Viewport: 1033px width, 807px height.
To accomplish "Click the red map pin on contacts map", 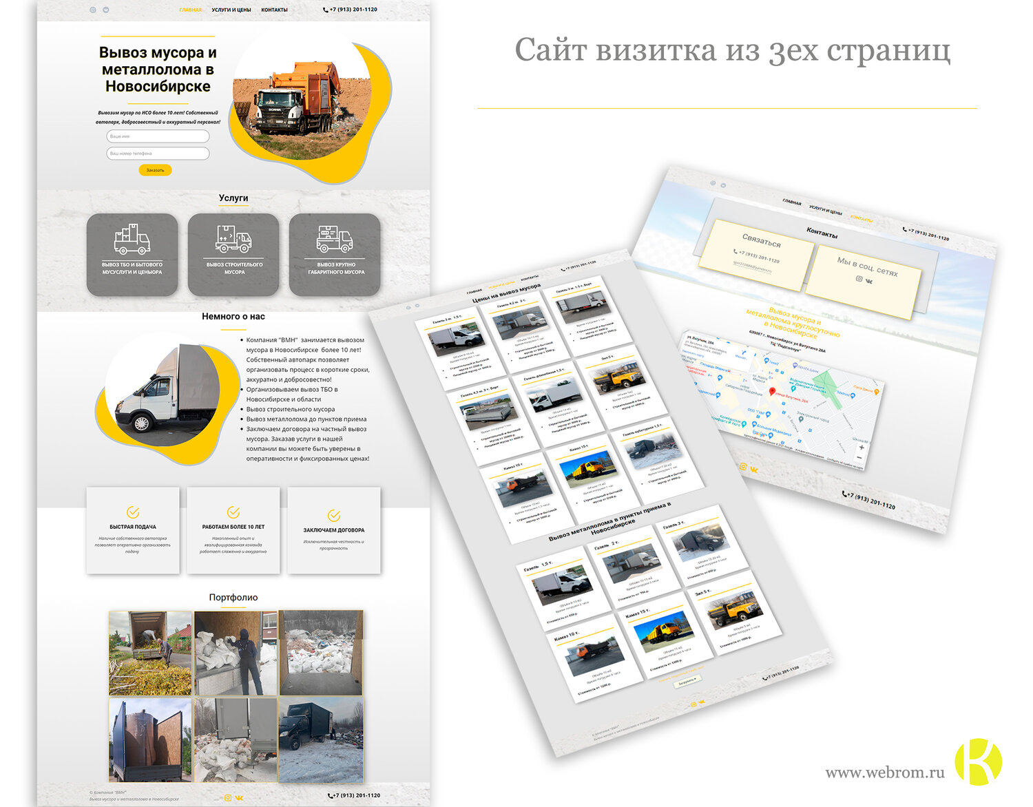I will (x=772, y=392).
